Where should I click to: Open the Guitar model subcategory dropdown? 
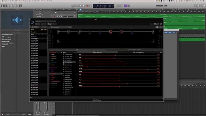(69, 52)
